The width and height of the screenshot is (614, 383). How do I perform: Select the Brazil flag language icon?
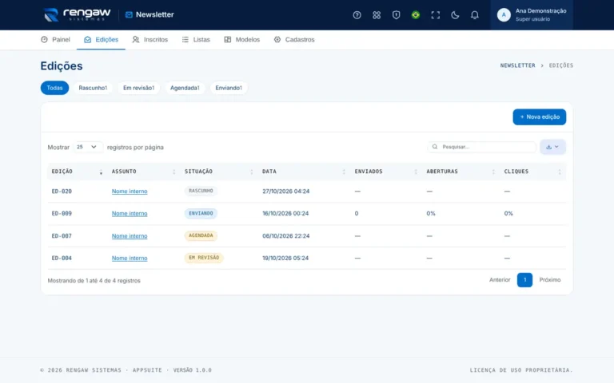point(416,15)
